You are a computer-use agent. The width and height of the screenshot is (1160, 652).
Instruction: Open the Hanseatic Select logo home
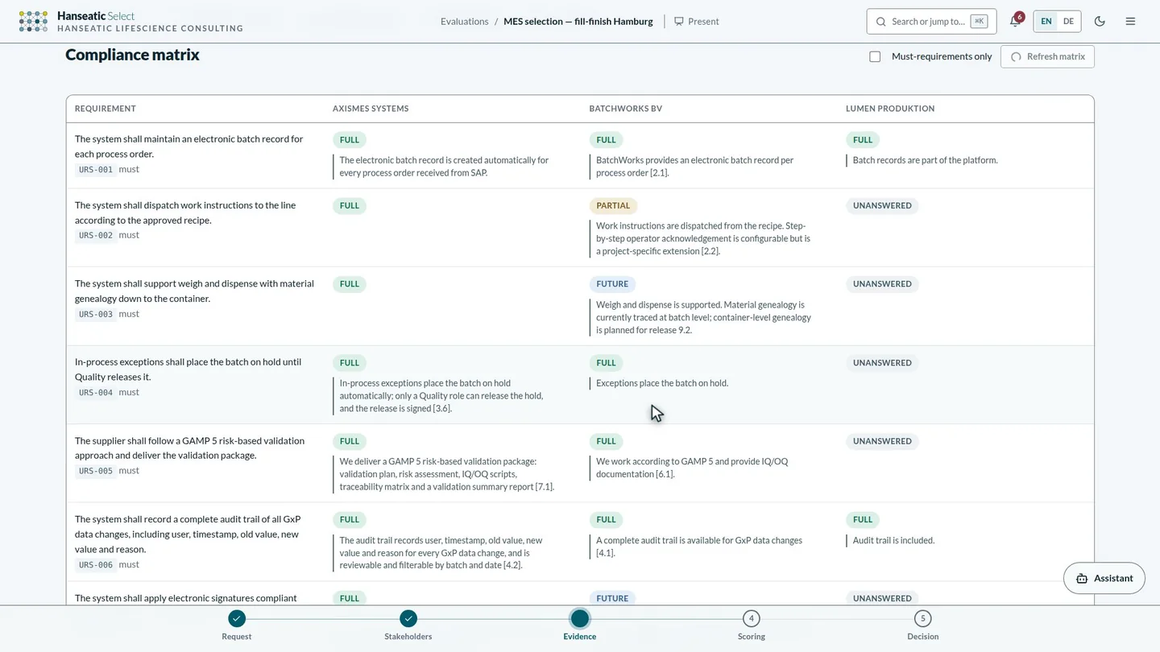click(130, 22)
